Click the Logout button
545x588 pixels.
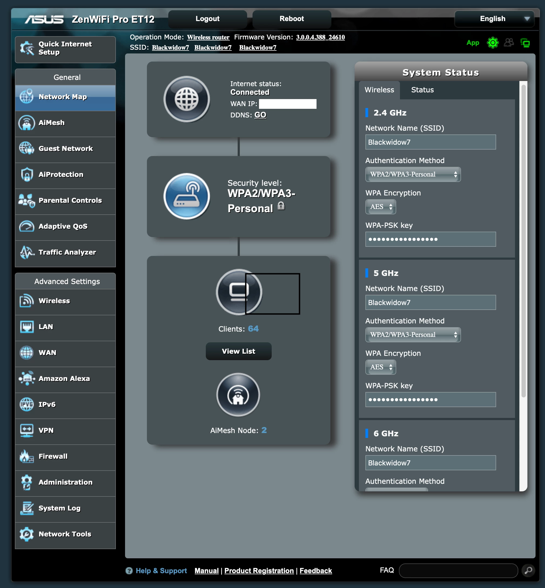(208, 19)
